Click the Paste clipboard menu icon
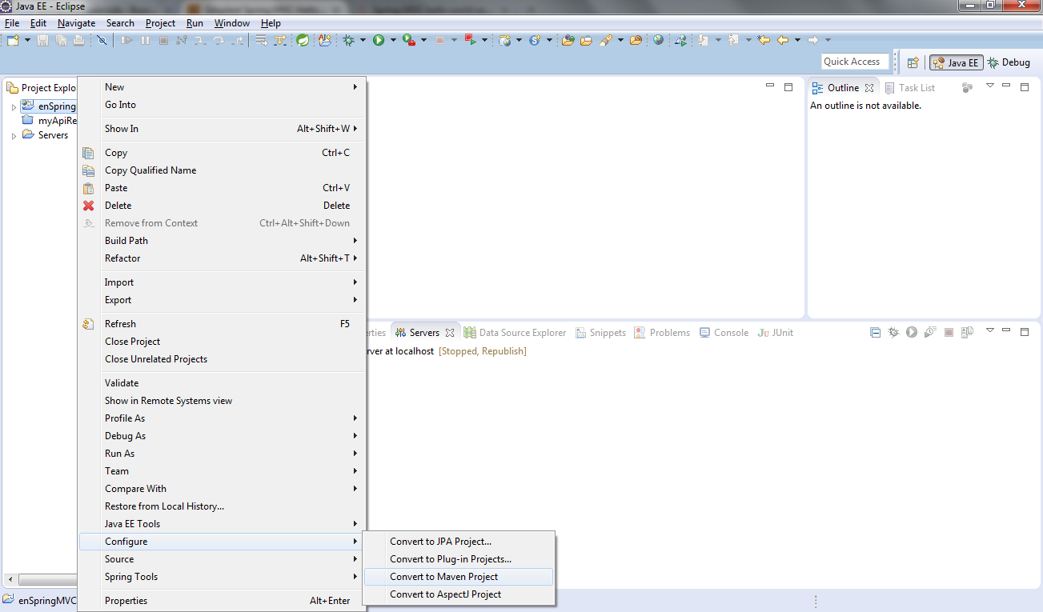This screenshot has height=612, width=1043. [89, 188]
